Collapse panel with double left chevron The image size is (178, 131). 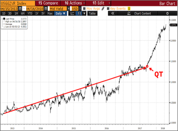(112, 13)
